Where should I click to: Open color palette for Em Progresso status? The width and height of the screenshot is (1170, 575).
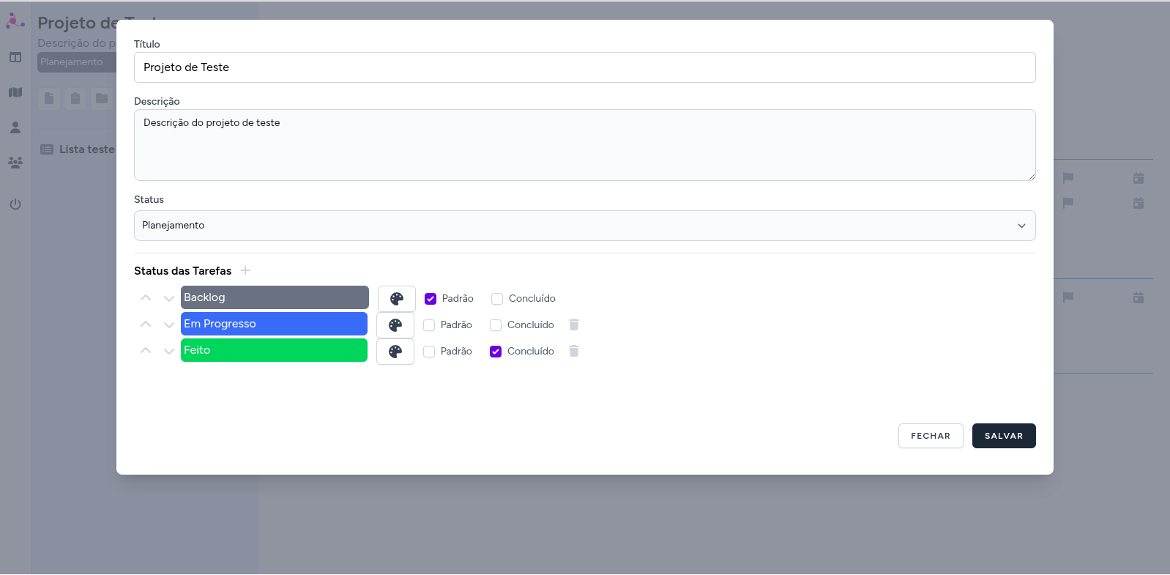point(395,325)
